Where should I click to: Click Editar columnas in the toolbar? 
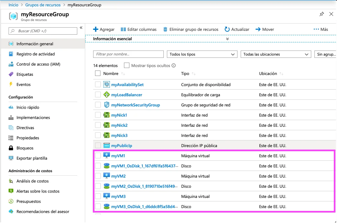coord(139,29)
